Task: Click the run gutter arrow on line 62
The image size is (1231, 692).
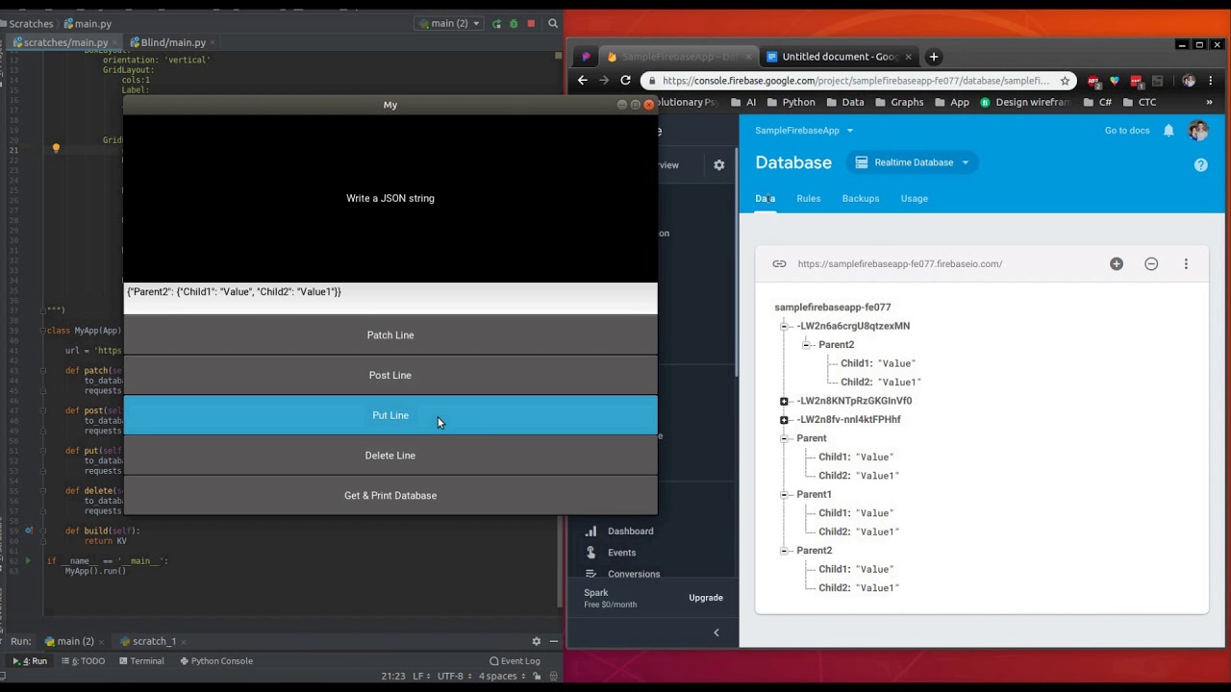Action: point(27,560)
